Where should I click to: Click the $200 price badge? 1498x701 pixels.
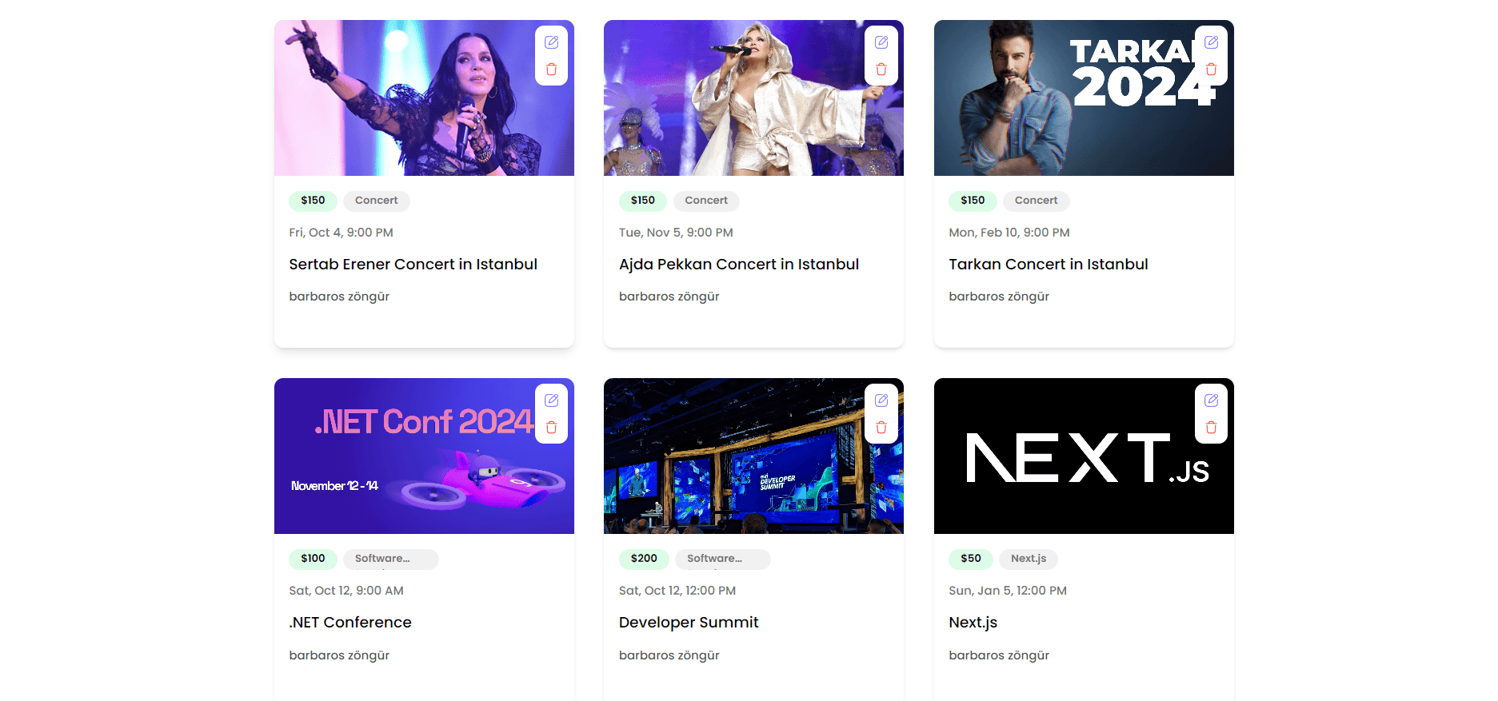[644, 559]
